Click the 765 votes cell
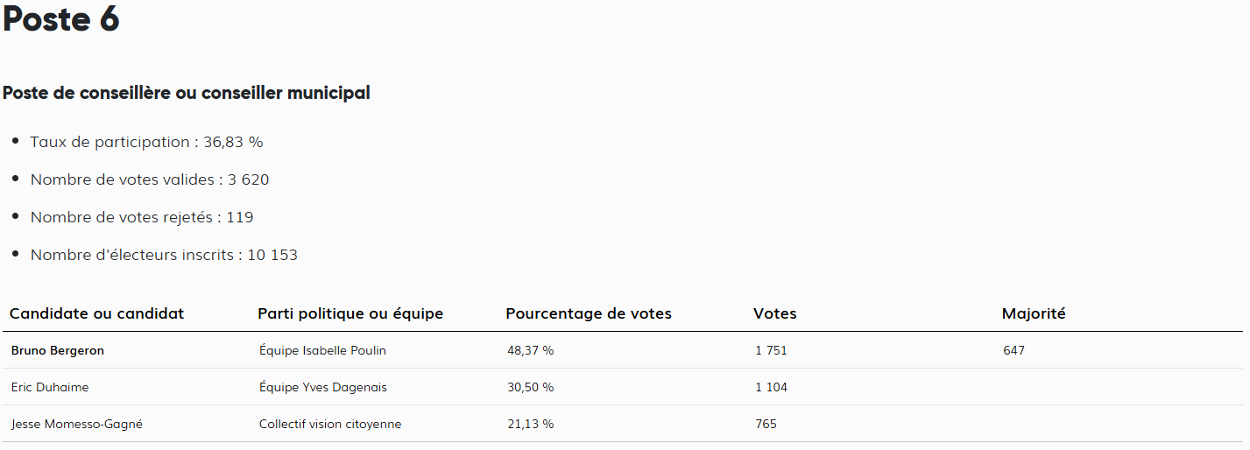This screenshot has width=1250, height=450. tap(766, 424)
